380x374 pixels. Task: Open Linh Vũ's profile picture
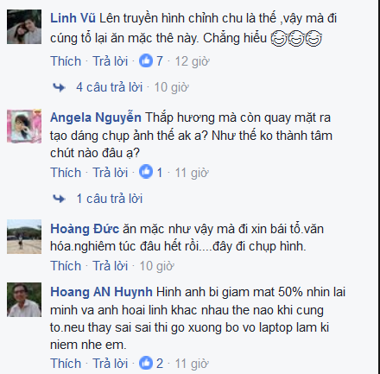point(24,27)
